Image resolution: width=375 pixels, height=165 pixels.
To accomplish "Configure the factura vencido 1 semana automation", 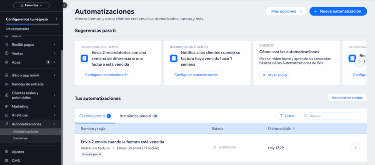I will click(x=196, y=75).
